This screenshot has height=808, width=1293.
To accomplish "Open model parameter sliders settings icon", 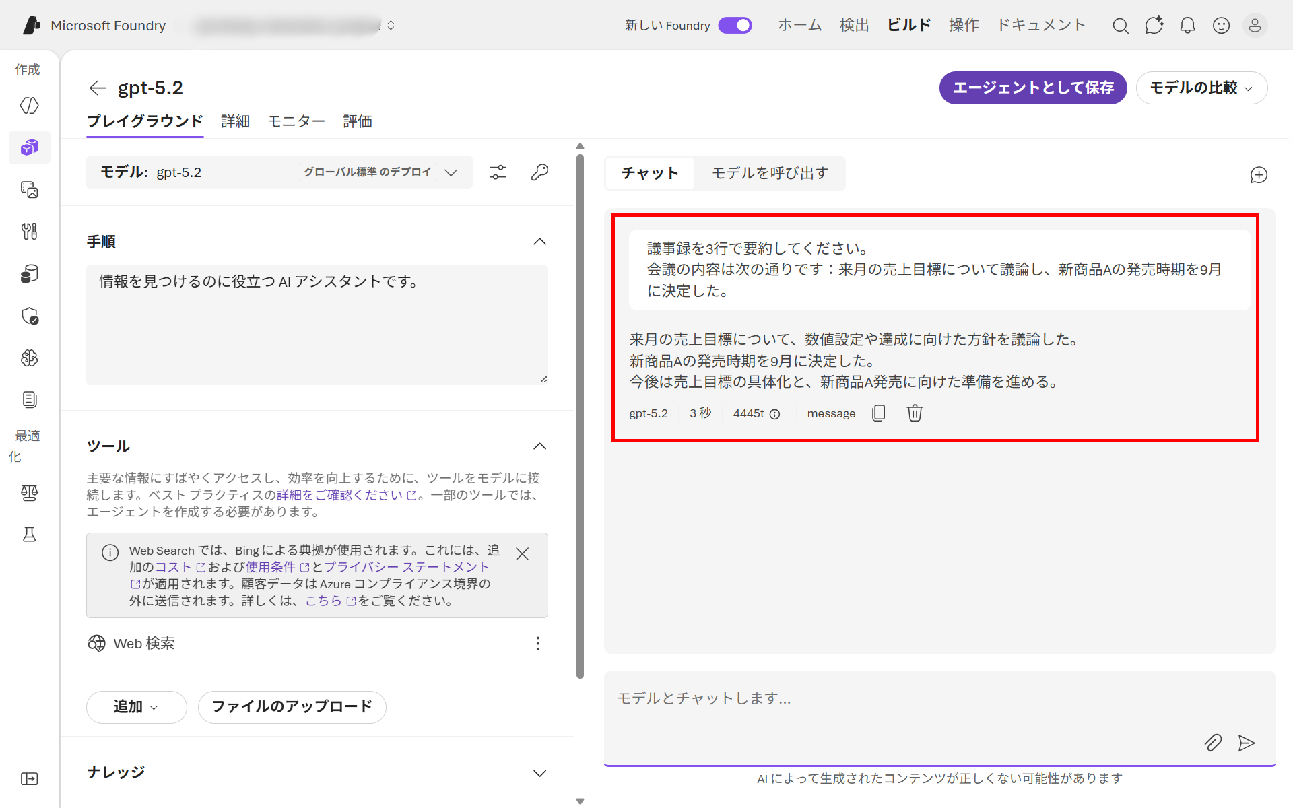I will [x=498, y=172].
